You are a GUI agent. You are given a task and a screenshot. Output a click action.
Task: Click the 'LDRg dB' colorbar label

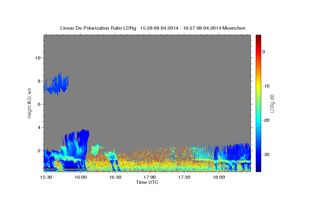pyautogui.click(x=272, y=103)
